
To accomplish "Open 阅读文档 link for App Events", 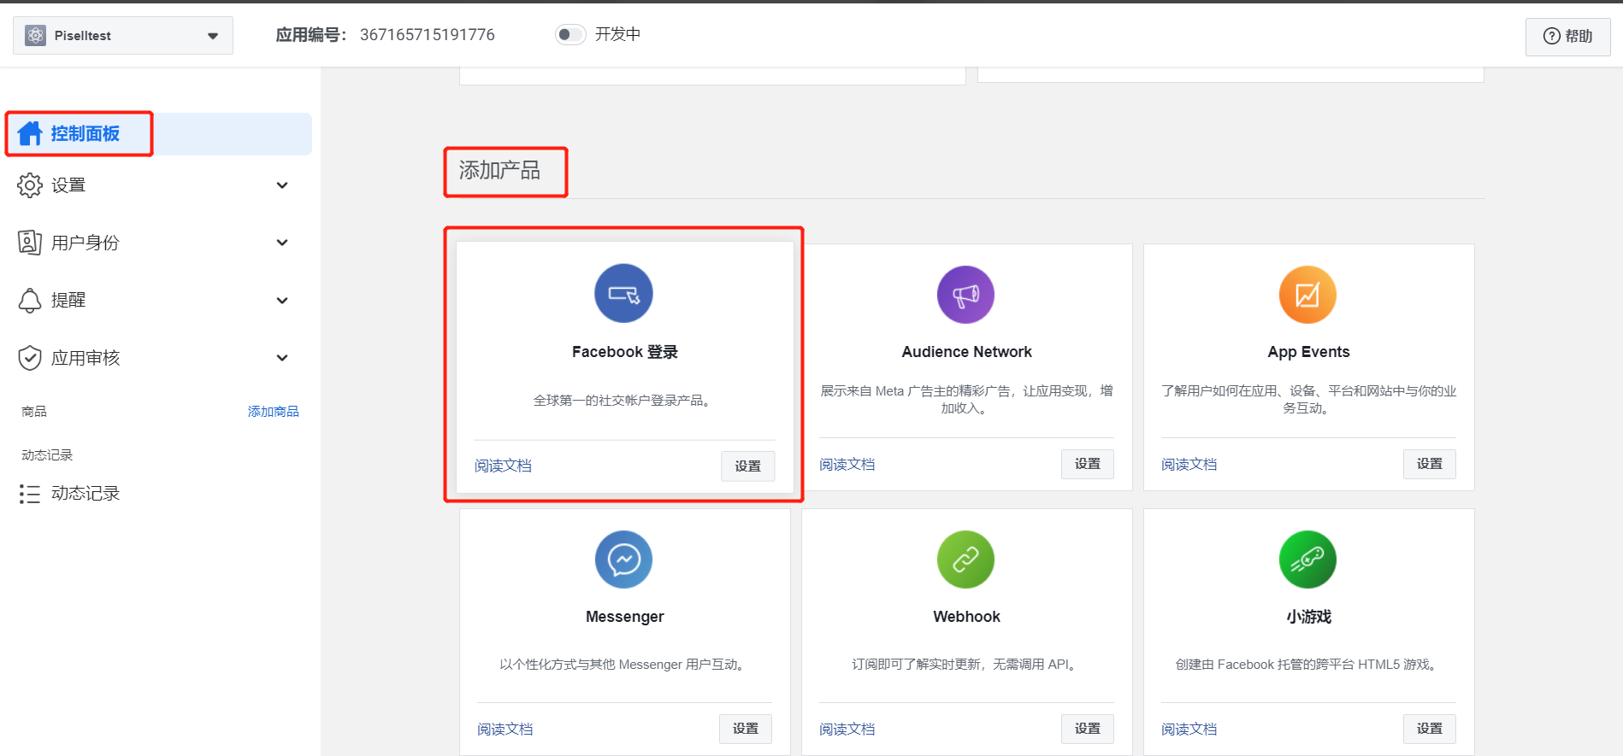I will coord(1189,464).
